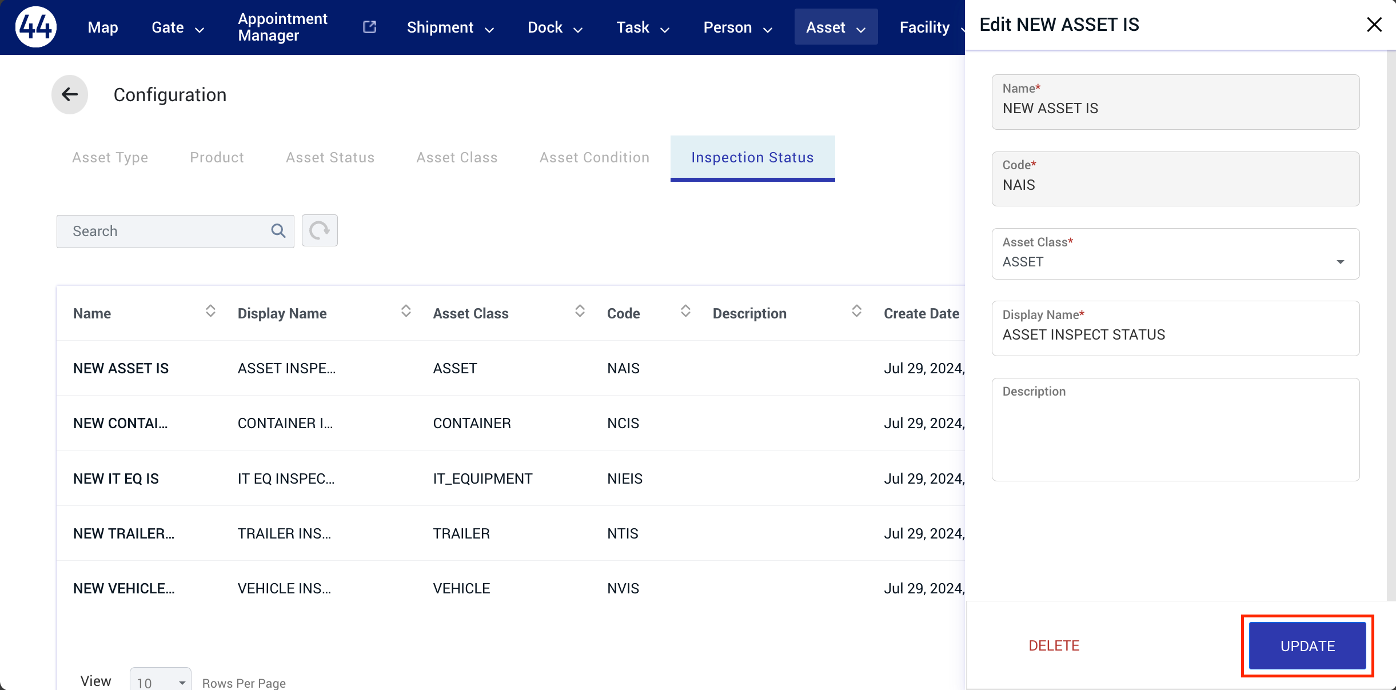Sort table by Display Name column
Screen dimensions: 1396x690
coord(406,312)
